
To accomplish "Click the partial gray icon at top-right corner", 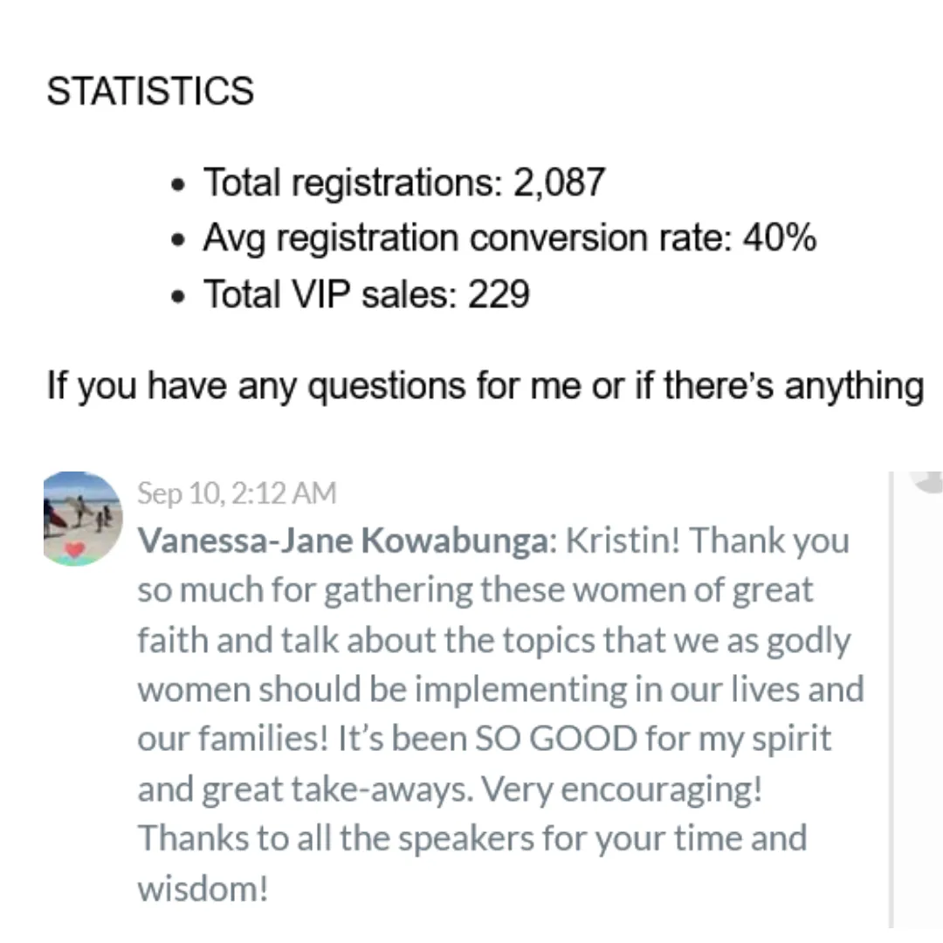I will point(929,481).
